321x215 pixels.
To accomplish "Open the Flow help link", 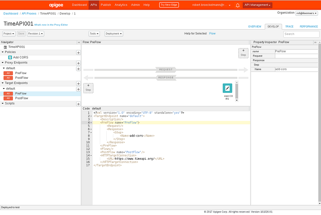I will tap(212, 34).
